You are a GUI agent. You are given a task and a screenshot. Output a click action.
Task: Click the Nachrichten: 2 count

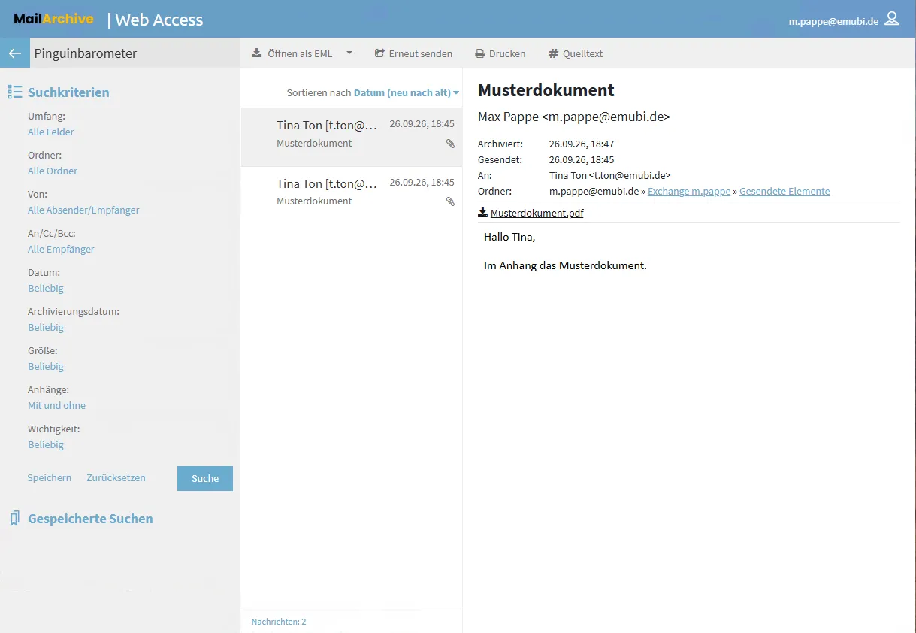[279, 622]
